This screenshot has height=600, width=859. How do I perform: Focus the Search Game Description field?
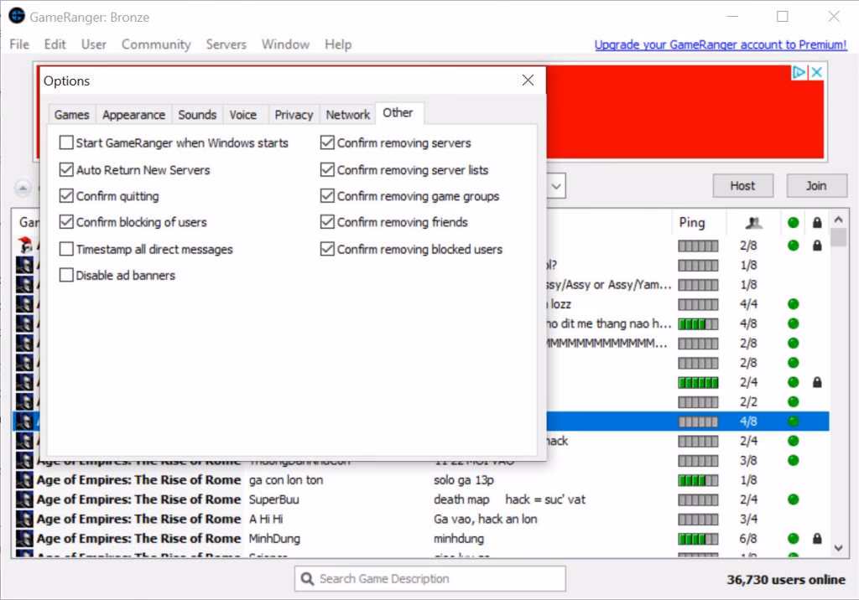(430, 579)
